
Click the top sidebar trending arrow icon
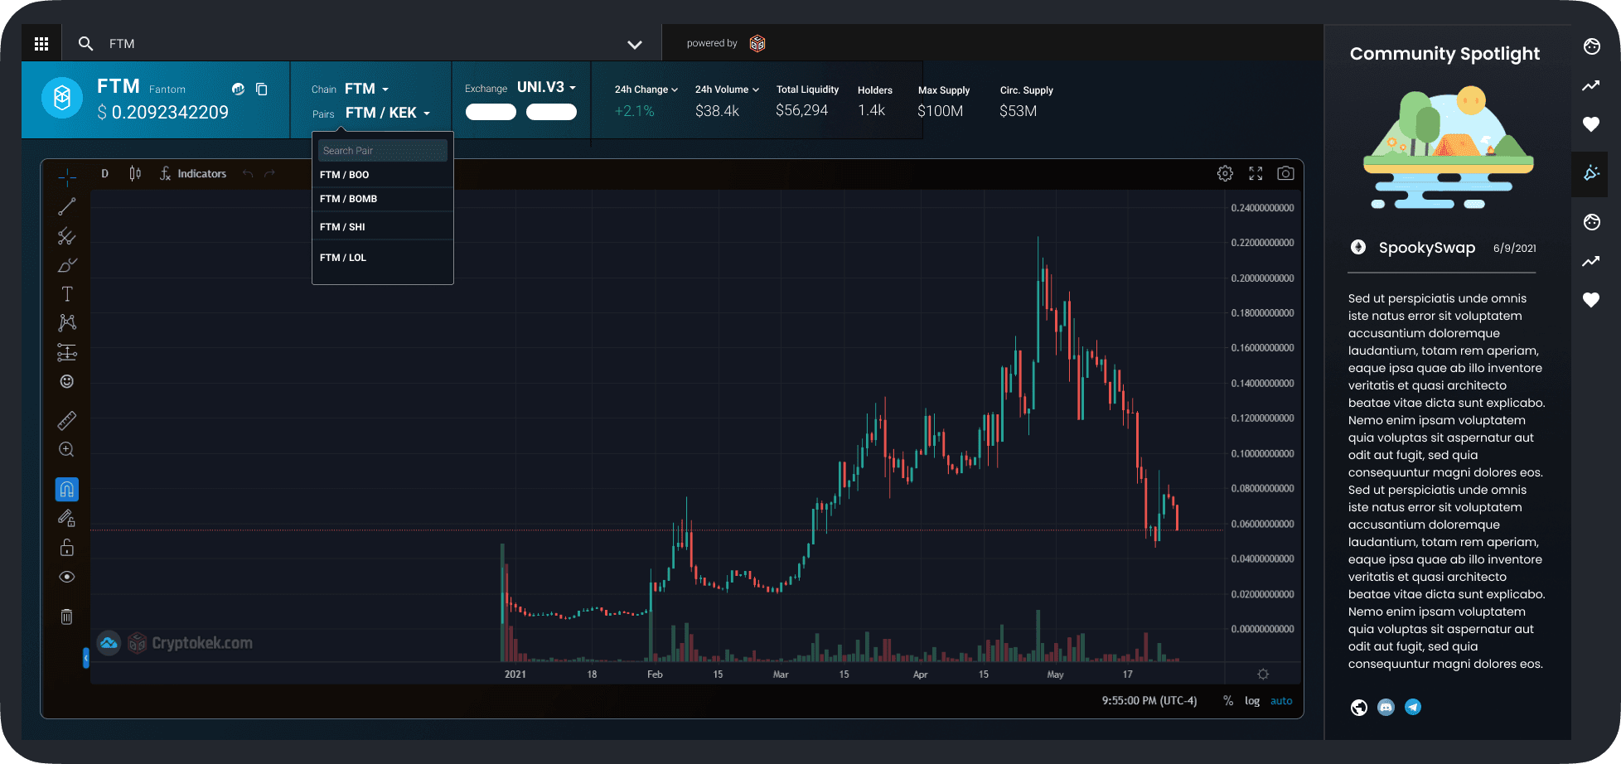[x=1591, y=85]
